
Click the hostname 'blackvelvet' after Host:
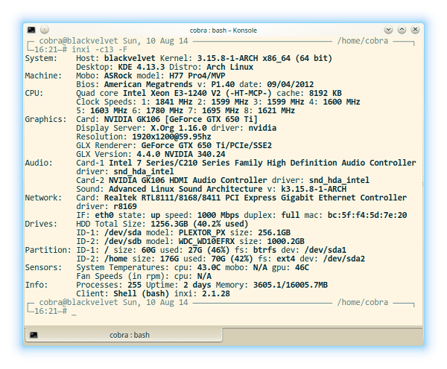pyautogui.click(x=130, y=58)
